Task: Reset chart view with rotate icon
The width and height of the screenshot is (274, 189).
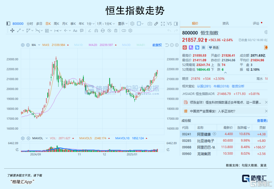Action: tap(167, 45)
